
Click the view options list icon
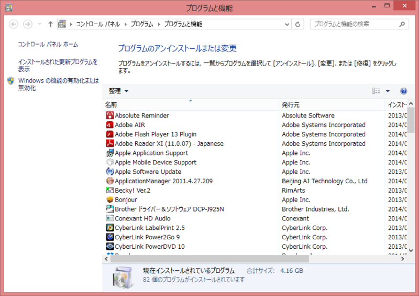click(376, 91)
